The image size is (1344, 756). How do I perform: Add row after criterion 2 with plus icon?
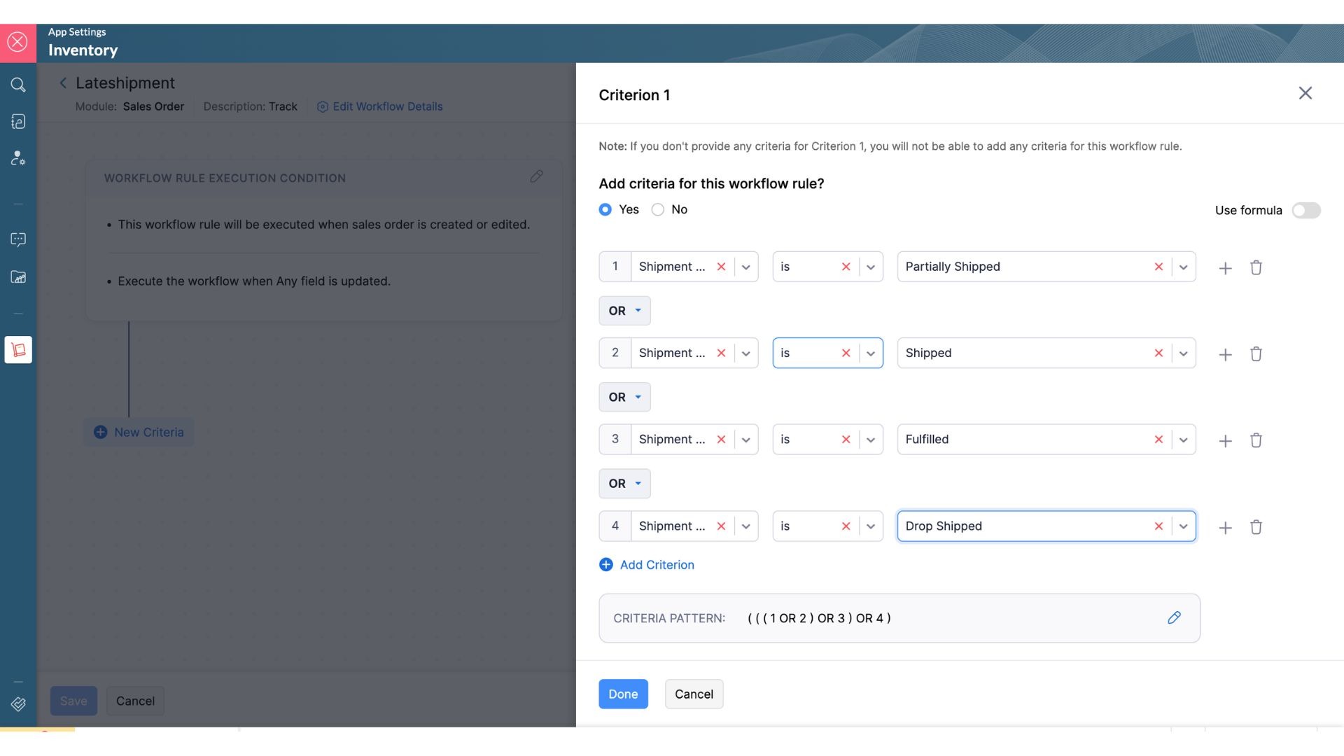click(x=1225, y=354)
